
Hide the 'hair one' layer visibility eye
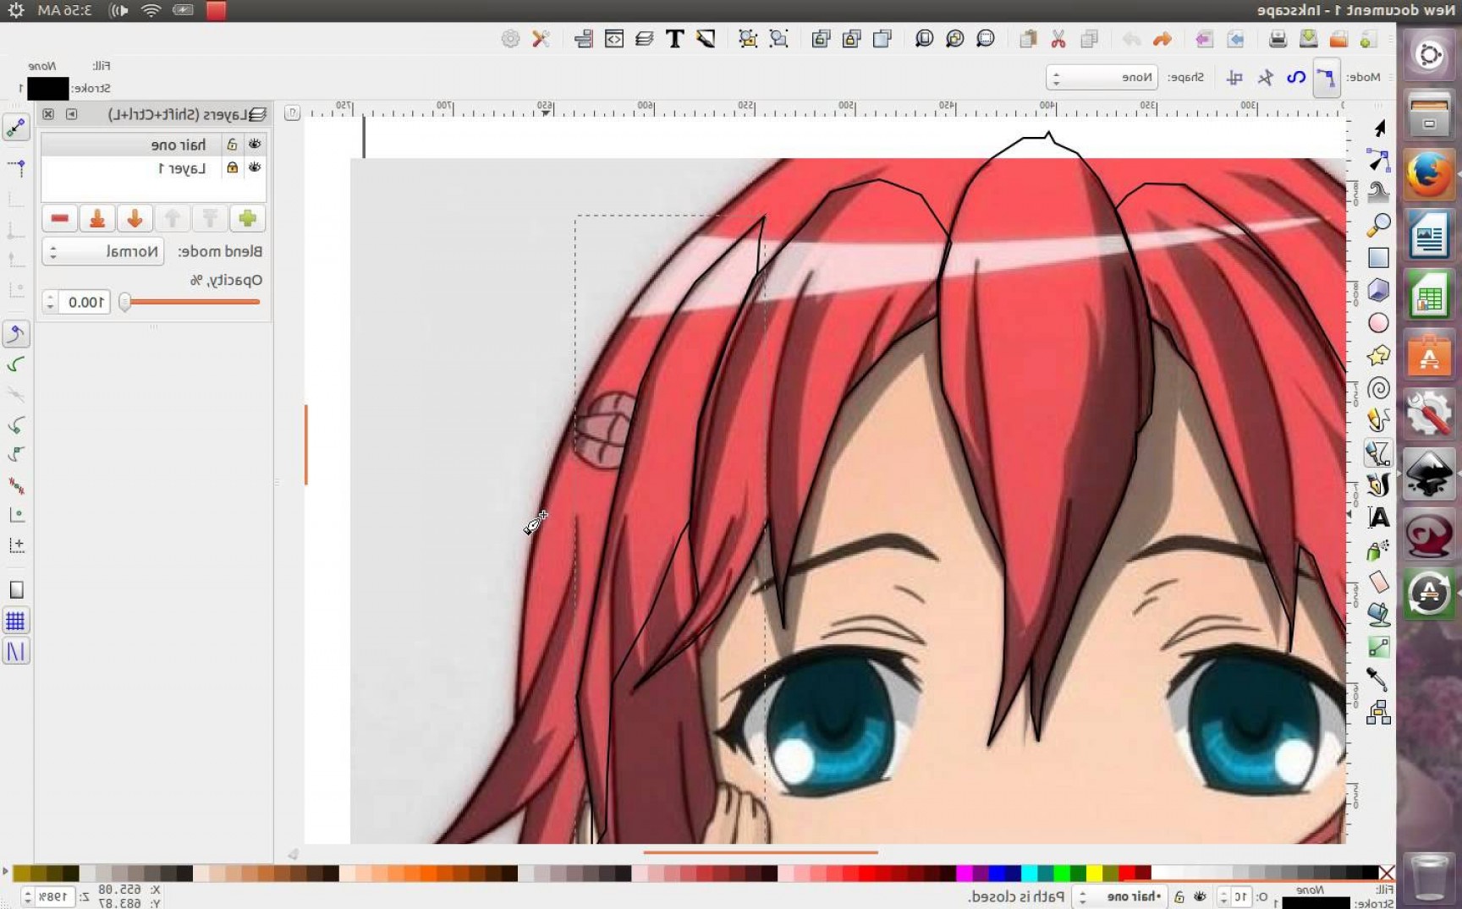pyautogui.click(x=255, y=144)
